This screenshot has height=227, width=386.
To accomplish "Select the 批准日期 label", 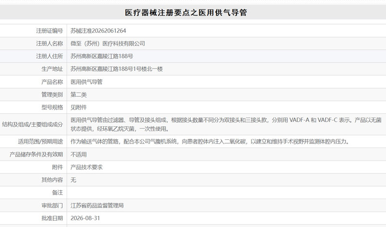I will 52,218.
